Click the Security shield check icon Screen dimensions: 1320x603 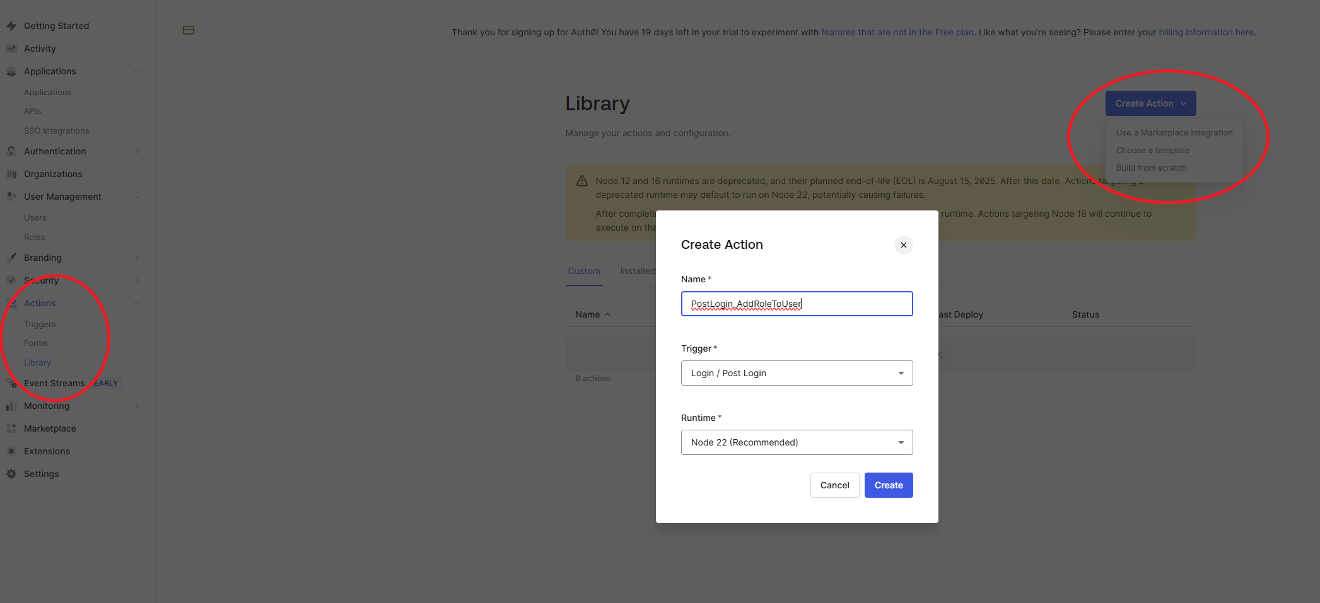[x=11, y=280]
